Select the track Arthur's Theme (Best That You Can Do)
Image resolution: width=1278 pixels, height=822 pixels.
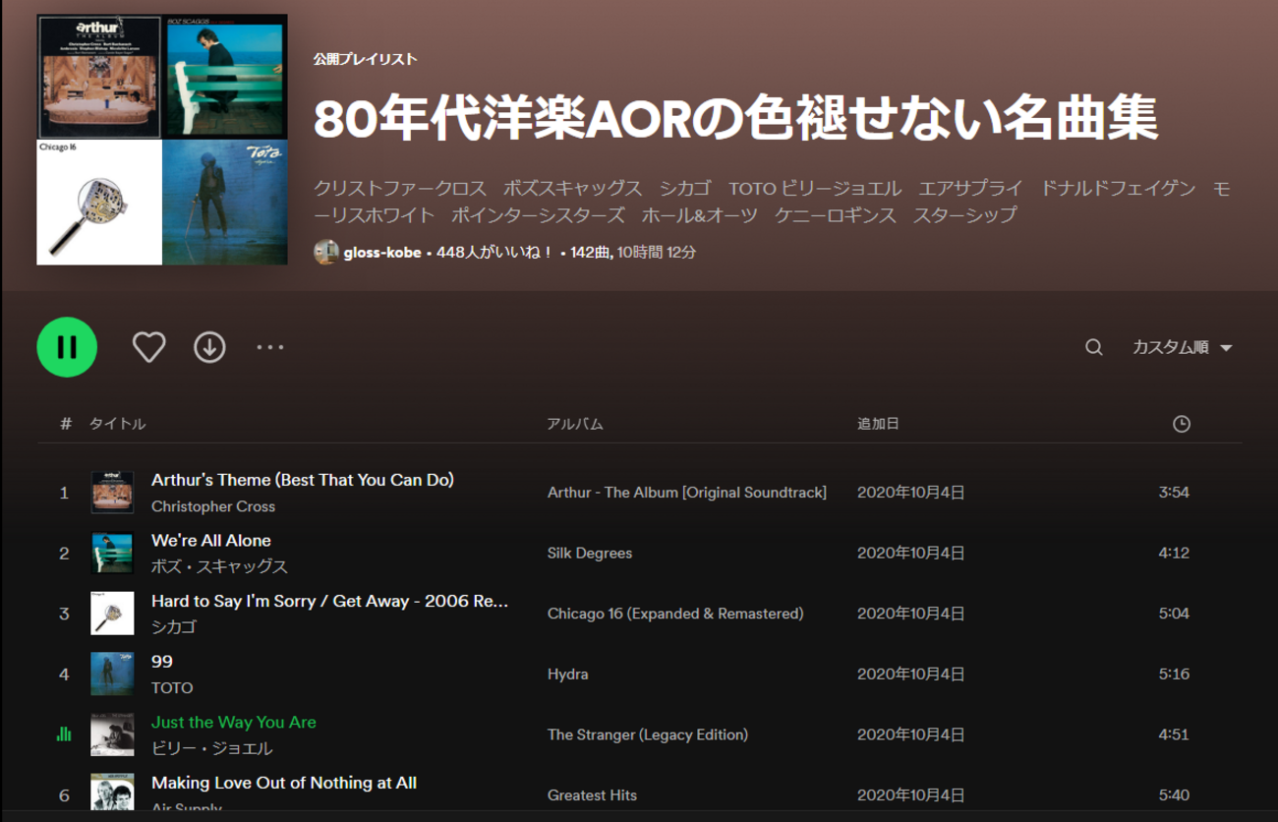303,480
